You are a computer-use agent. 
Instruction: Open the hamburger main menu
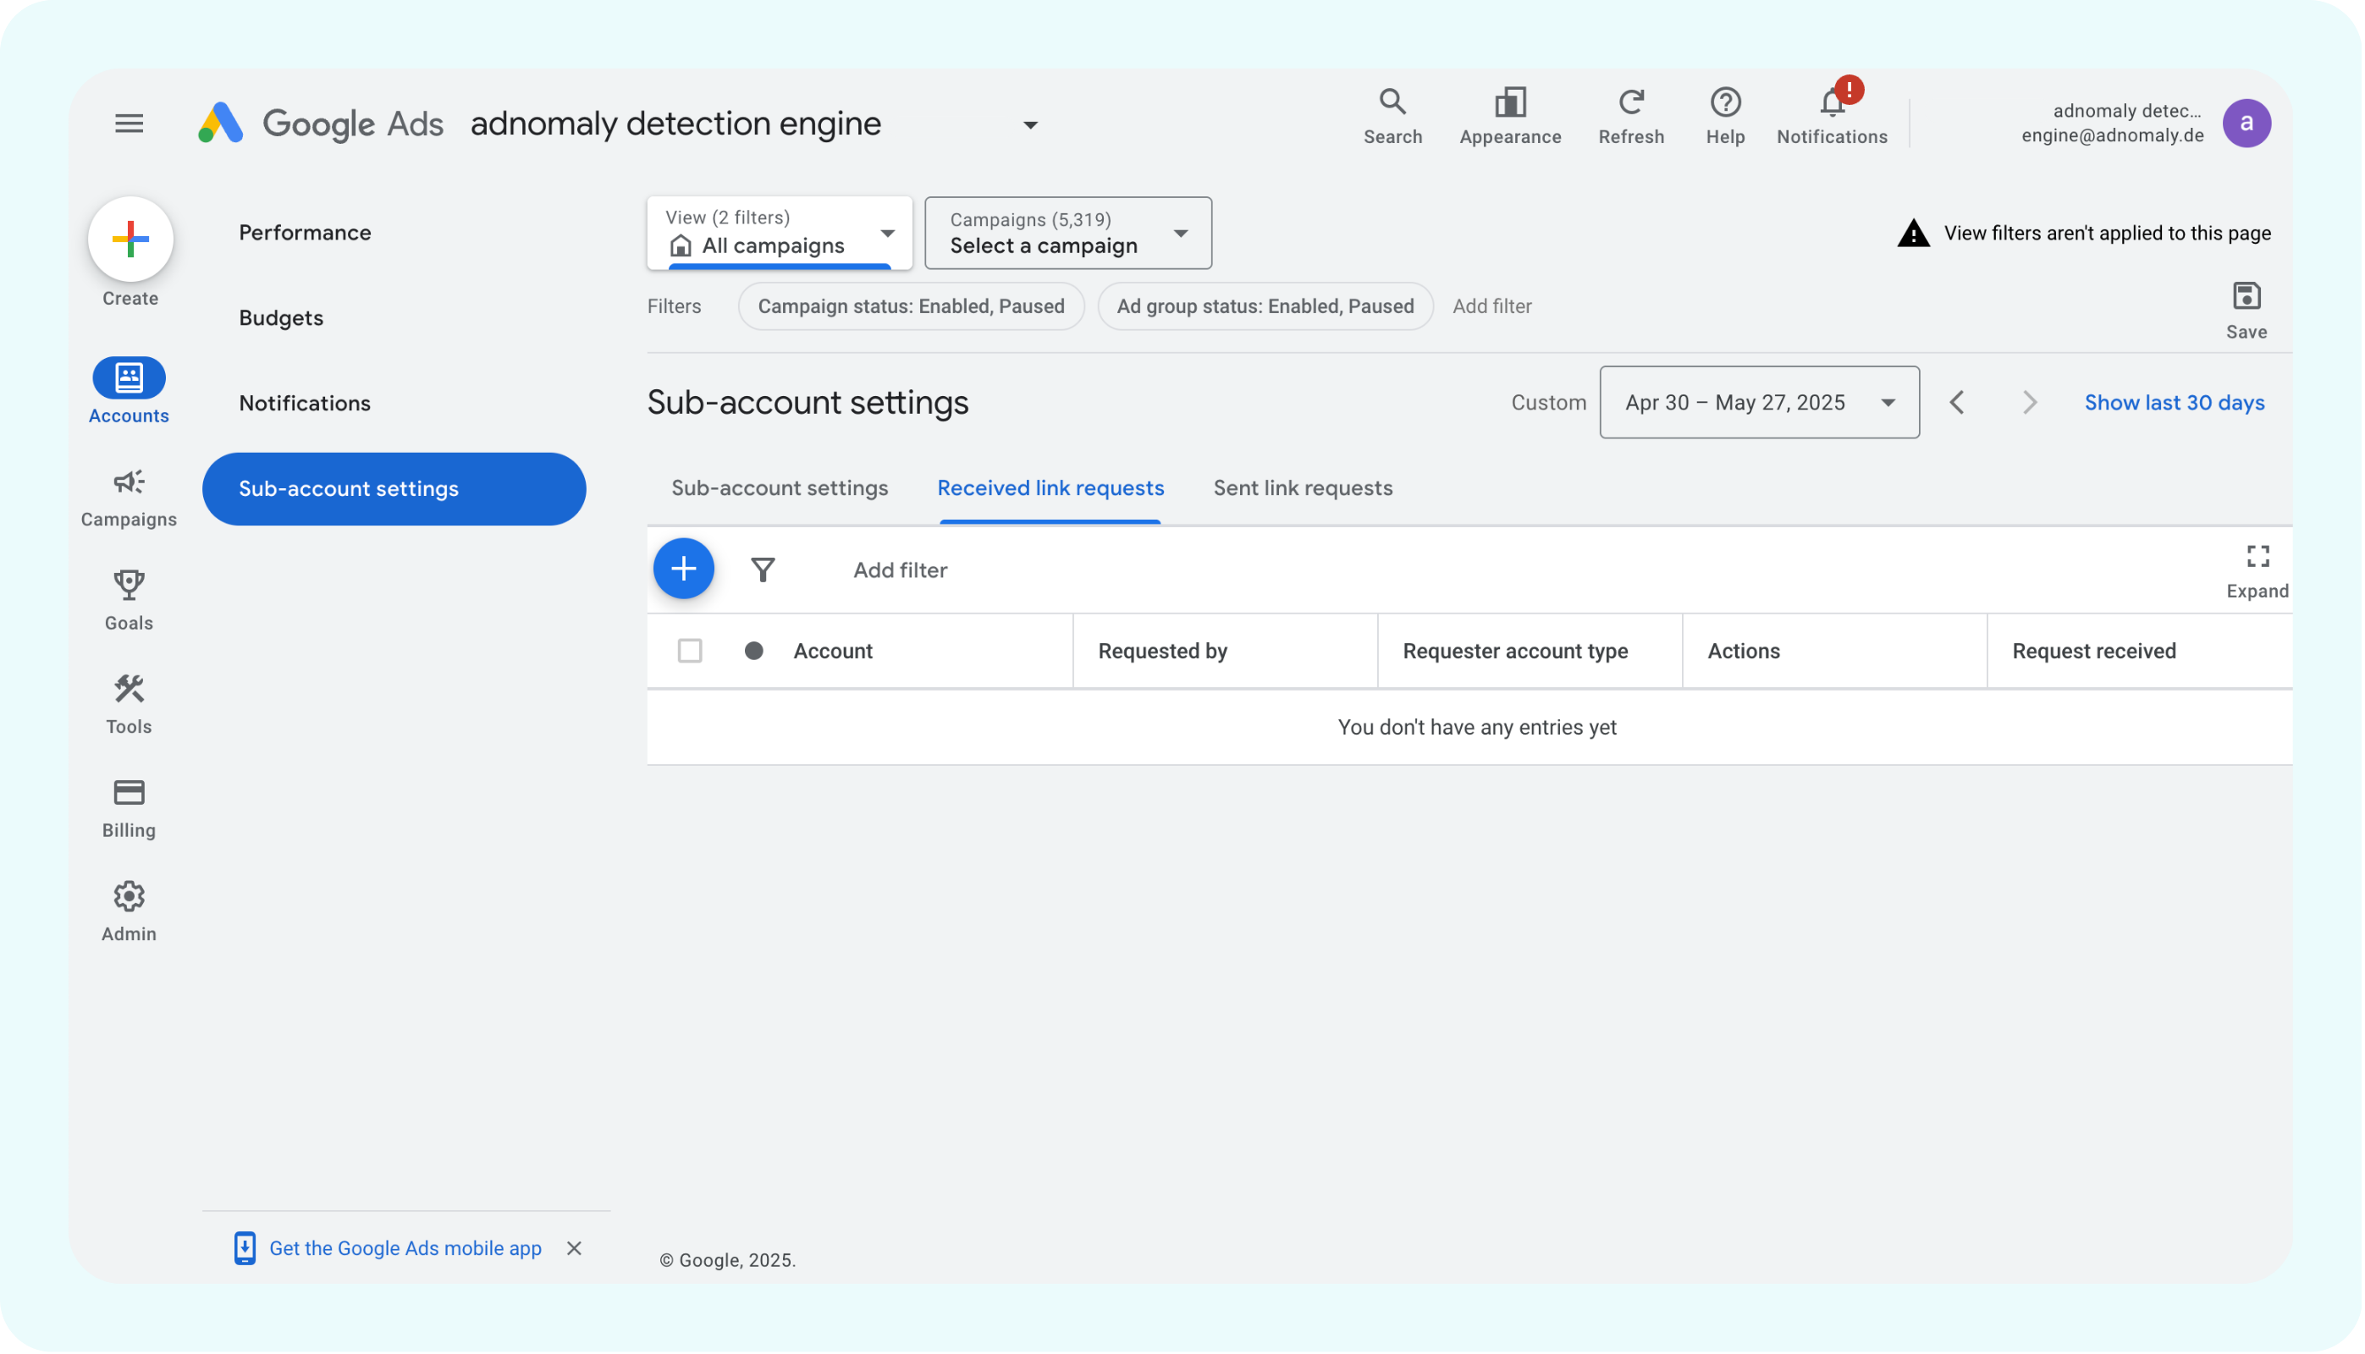coord(129,123)
